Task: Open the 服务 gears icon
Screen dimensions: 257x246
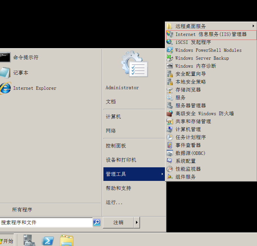Action: click(x=170, y=98)
